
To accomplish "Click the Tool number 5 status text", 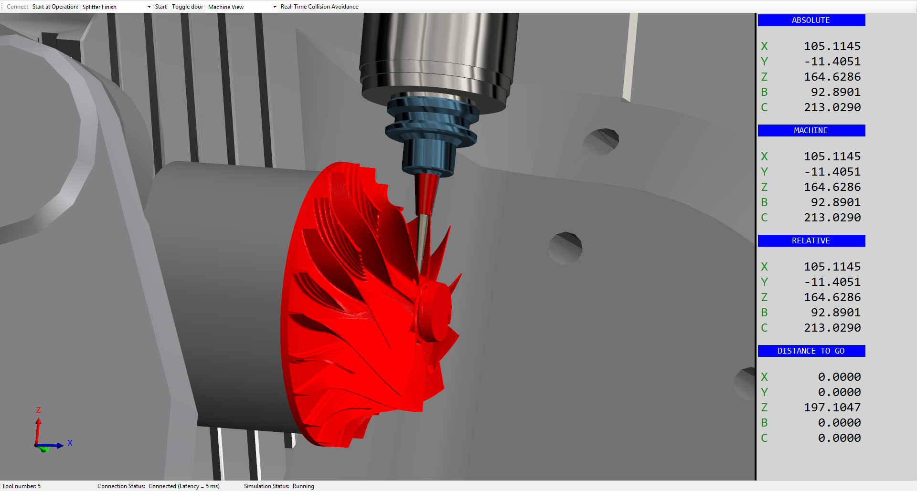I will [x=21, y=486].
